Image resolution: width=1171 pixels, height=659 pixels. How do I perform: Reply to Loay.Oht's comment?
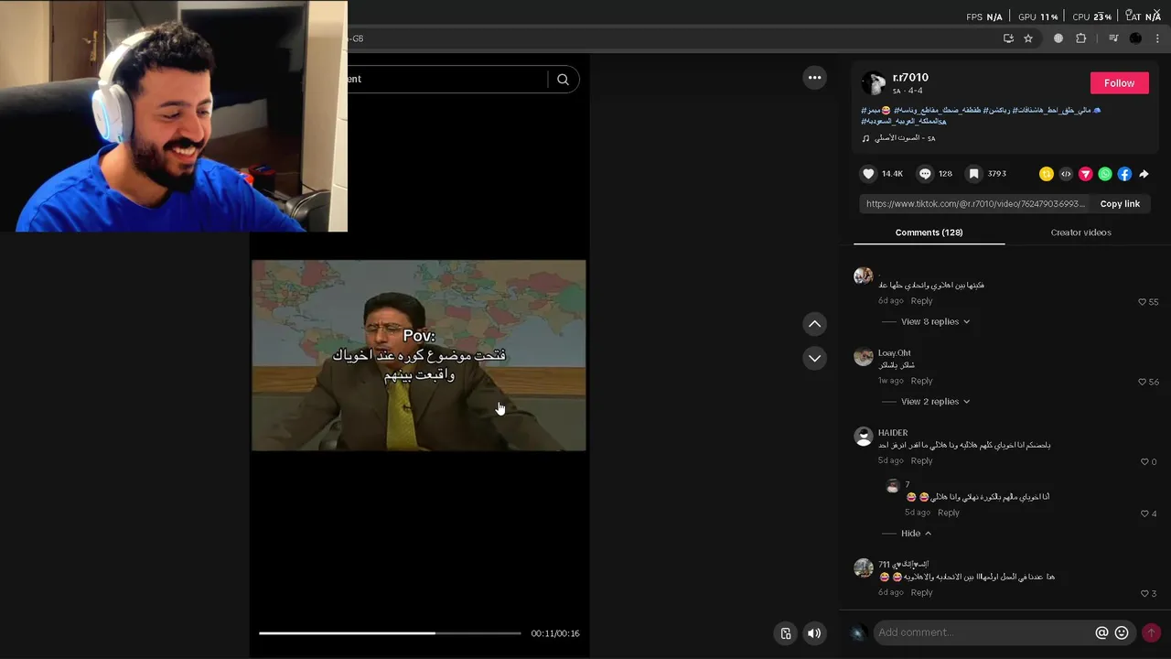point(921,381)
